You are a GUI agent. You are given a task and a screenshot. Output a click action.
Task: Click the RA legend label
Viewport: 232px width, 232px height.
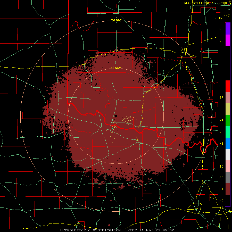[x=221, y=132]
